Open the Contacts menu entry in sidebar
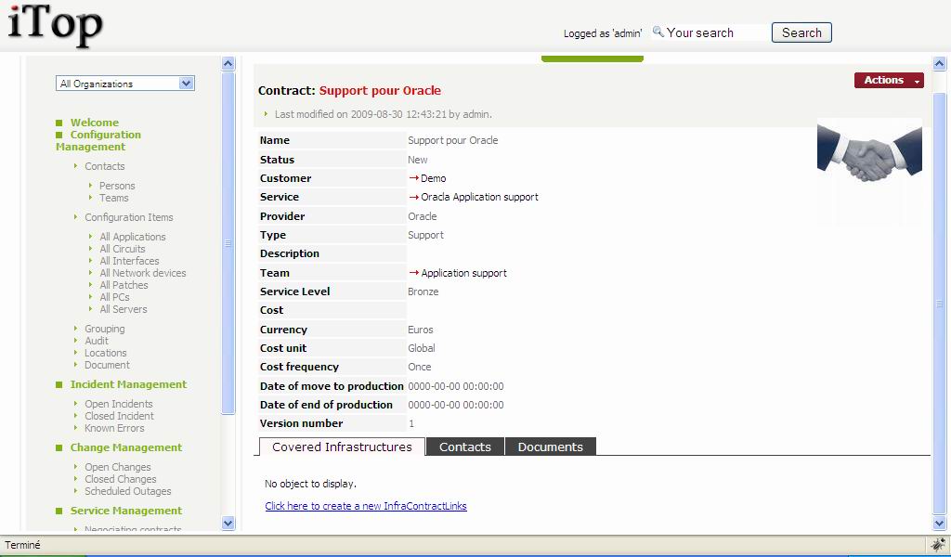 [104, 166]
